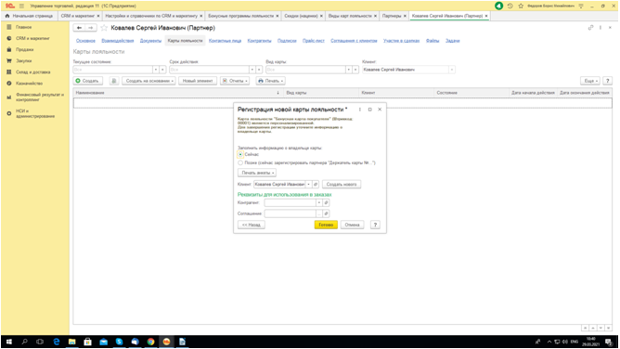Viewport: 620px width, 349px height.
Task: Click the Новый элемент button
Action: click(198, 81)
